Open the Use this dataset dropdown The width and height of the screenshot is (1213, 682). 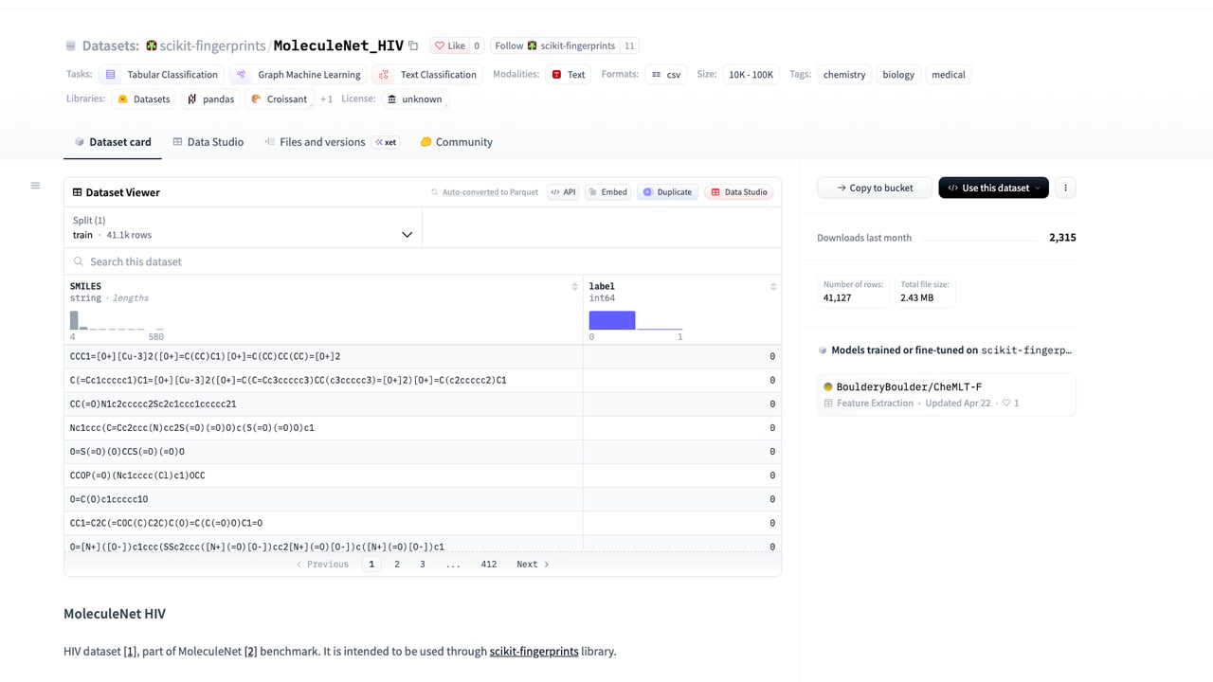(x=993, y=188)
